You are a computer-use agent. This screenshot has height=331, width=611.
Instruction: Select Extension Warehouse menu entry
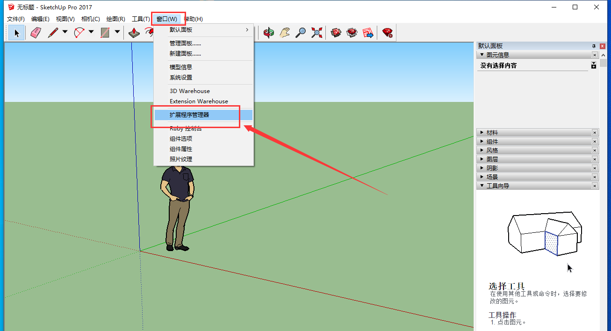coord(204,101)
